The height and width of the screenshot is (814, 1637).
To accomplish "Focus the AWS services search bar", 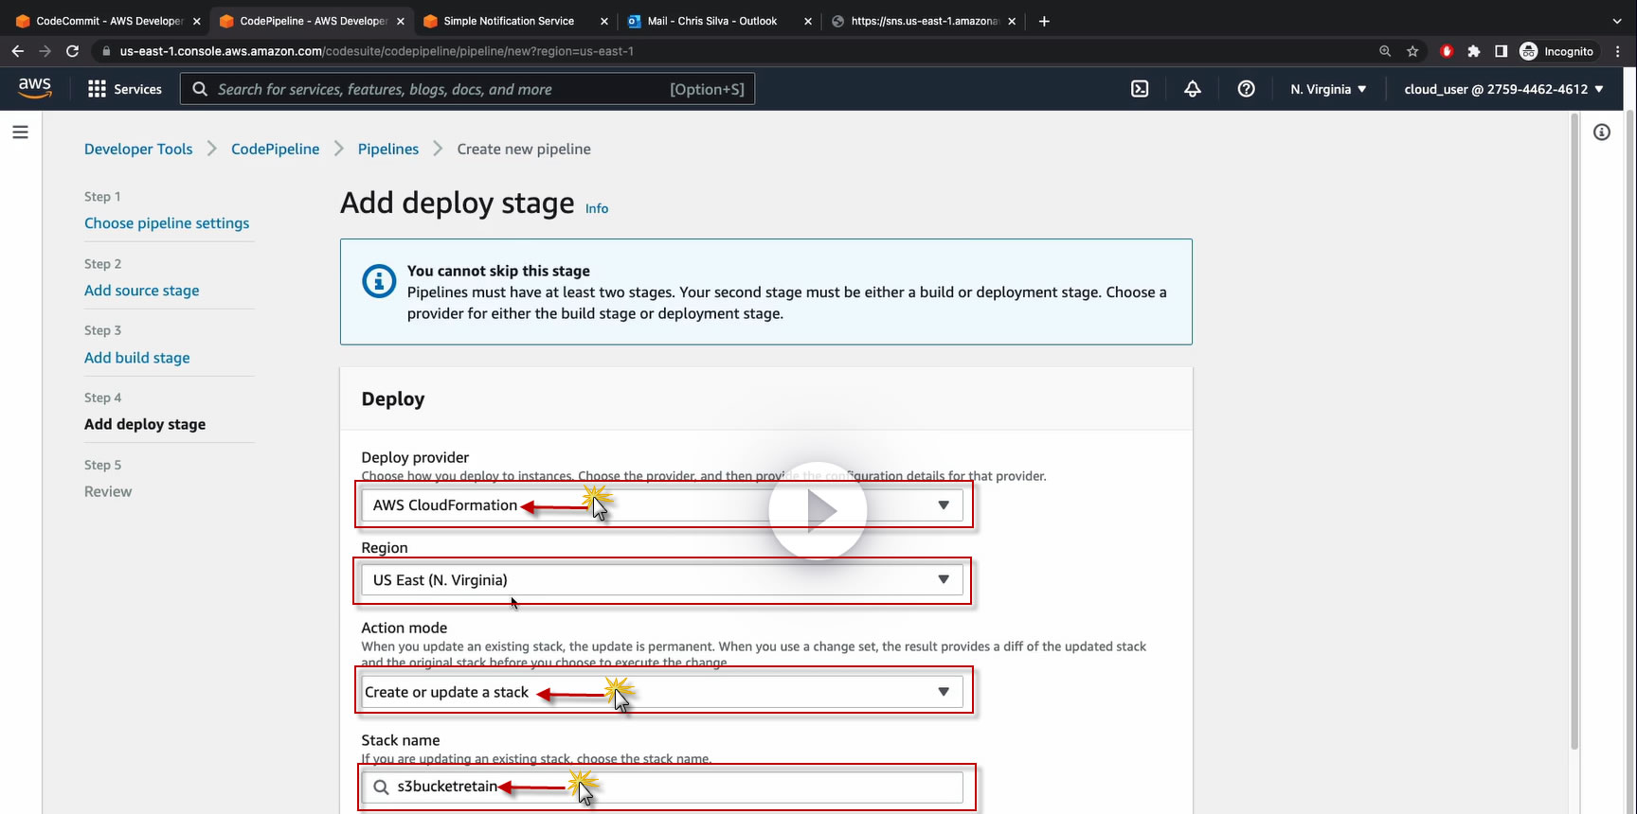I will [468, 89].
